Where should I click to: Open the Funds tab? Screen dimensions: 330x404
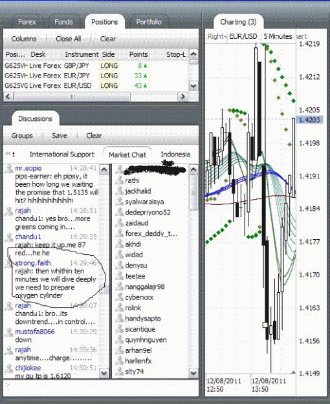(x=63, y=22)
